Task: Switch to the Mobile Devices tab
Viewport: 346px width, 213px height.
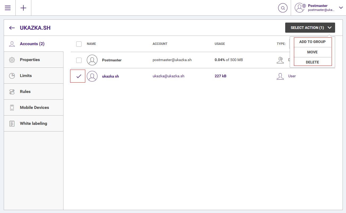Action: [x=34, y=108]
